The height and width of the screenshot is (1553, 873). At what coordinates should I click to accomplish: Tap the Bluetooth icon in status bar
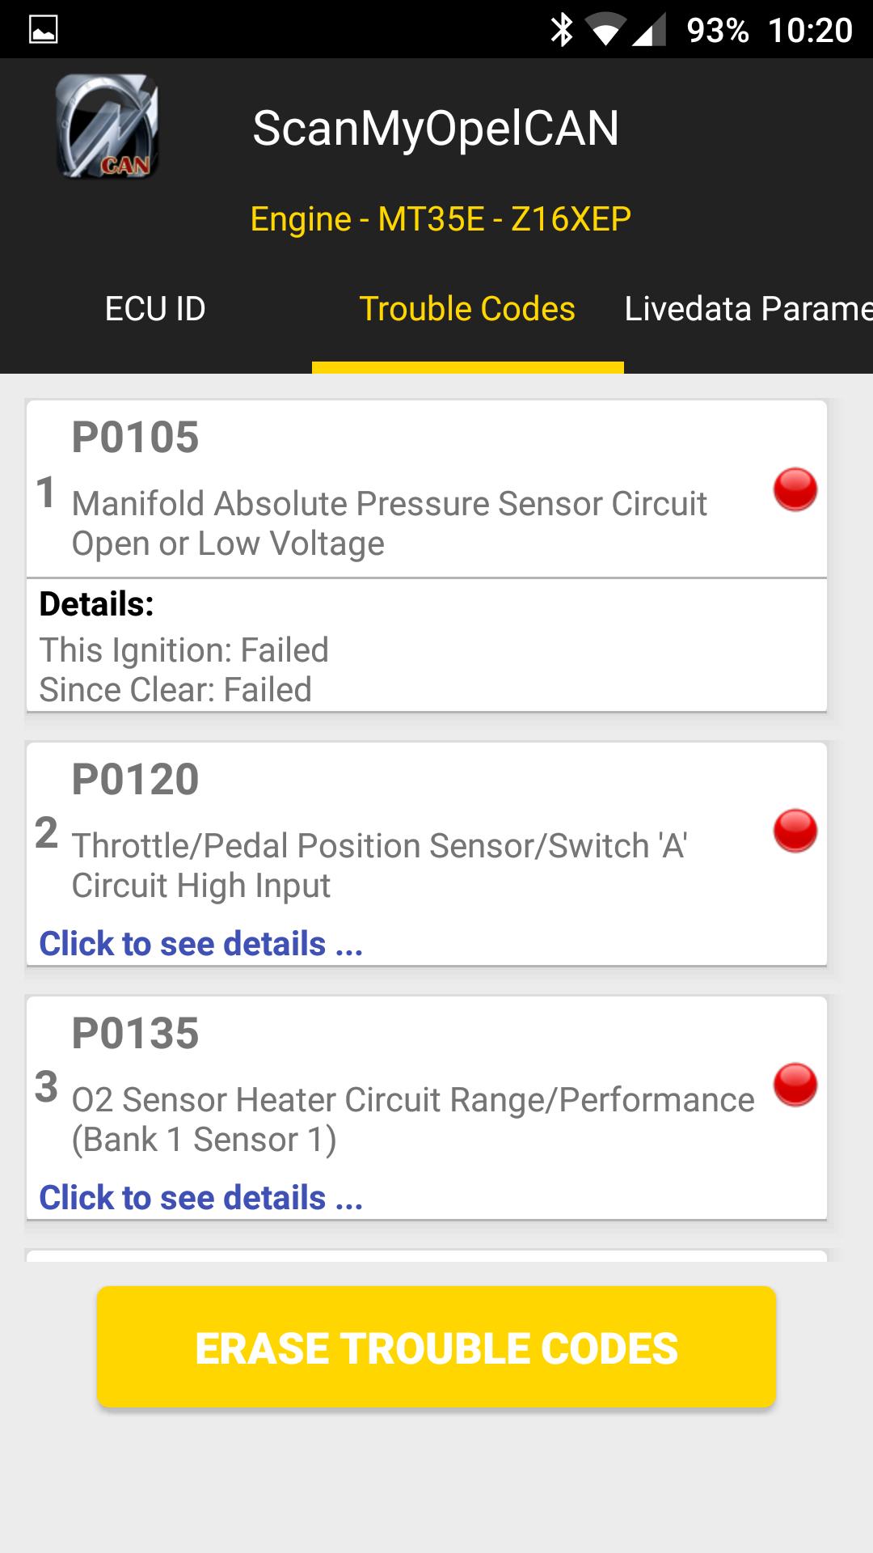(561, 30)
